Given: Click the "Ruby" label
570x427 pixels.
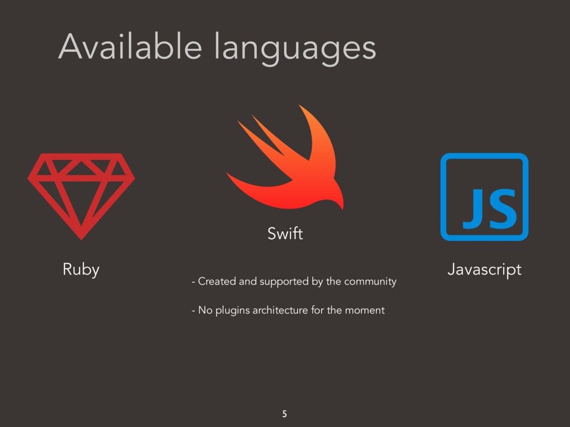Looking at the screenshot, I should 81,270.
